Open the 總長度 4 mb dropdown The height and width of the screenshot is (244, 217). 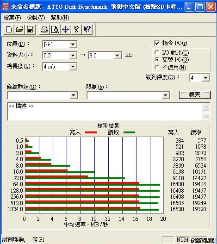73,67
